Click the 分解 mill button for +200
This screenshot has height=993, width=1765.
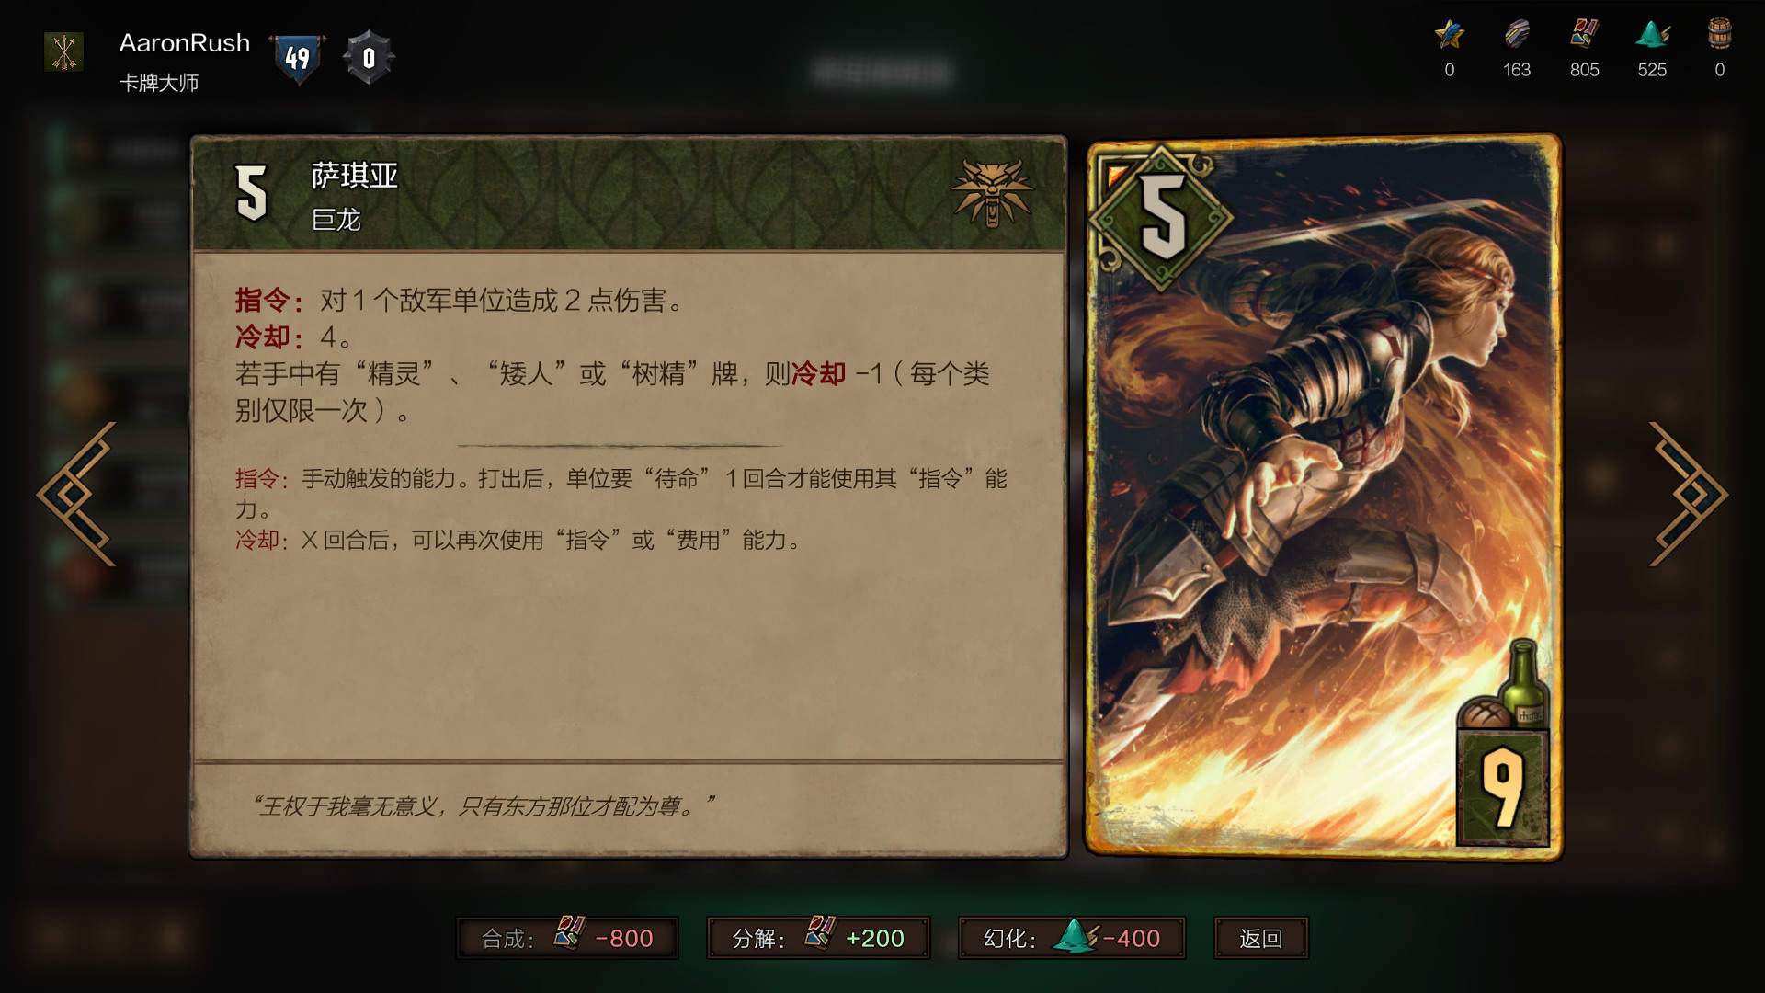(x=818, y=938)
